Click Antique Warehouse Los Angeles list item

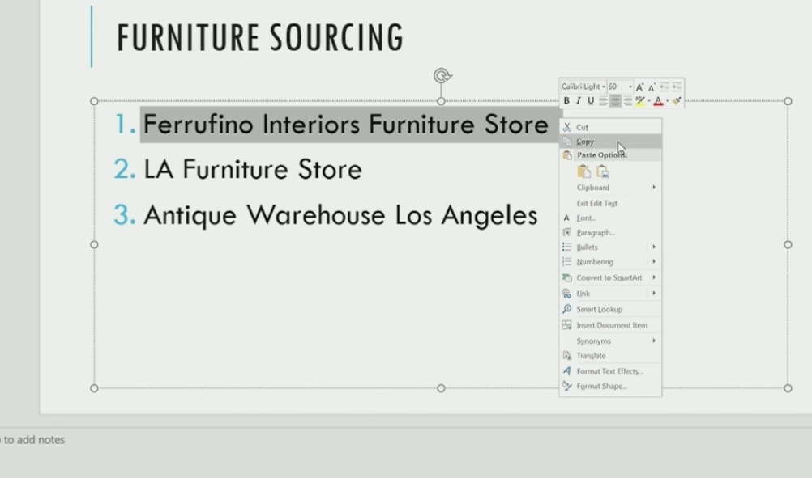point(340,215)
